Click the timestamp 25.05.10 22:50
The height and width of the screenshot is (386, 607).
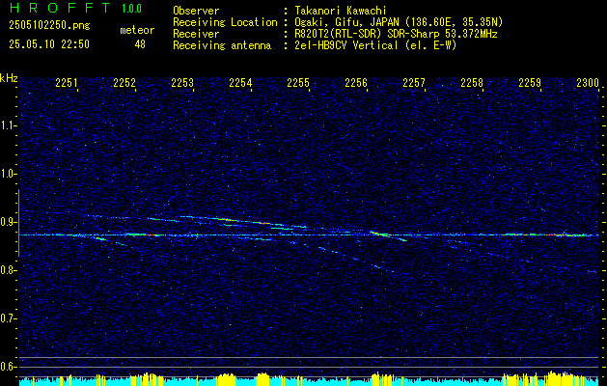49,44
